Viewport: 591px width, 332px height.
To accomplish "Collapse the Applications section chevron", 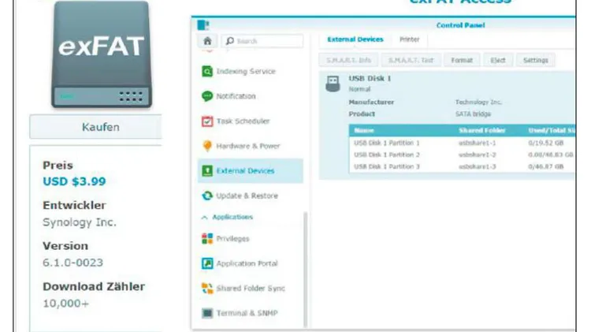I will (x=205, y=218).
